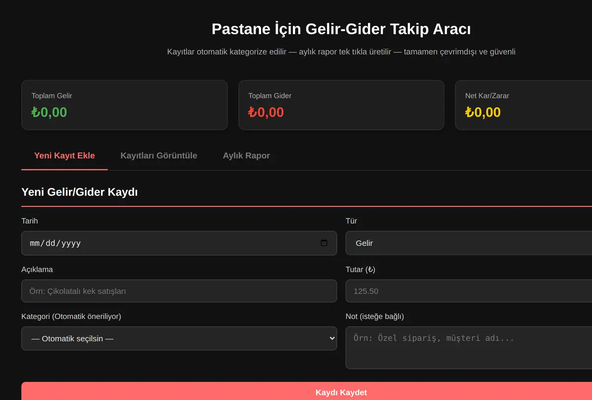
Task: Click the Not (isteğe bağlı) textarea
Action: click(469, 347)
